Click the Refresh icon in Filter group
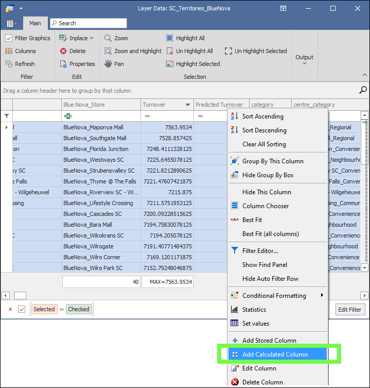Viewport: 370px width, 388px height. 9,64
